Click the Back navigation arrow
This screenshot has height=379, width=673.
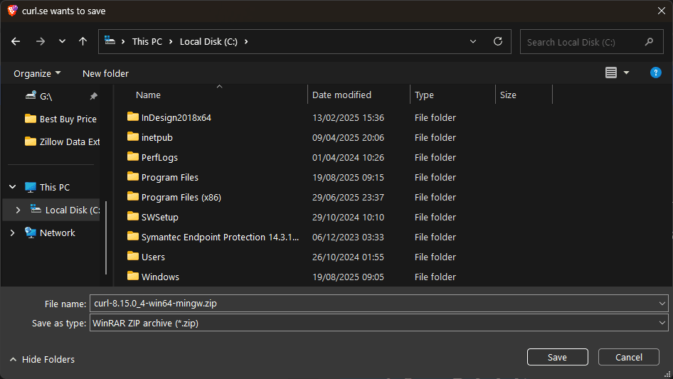click(x=16, y=41)
